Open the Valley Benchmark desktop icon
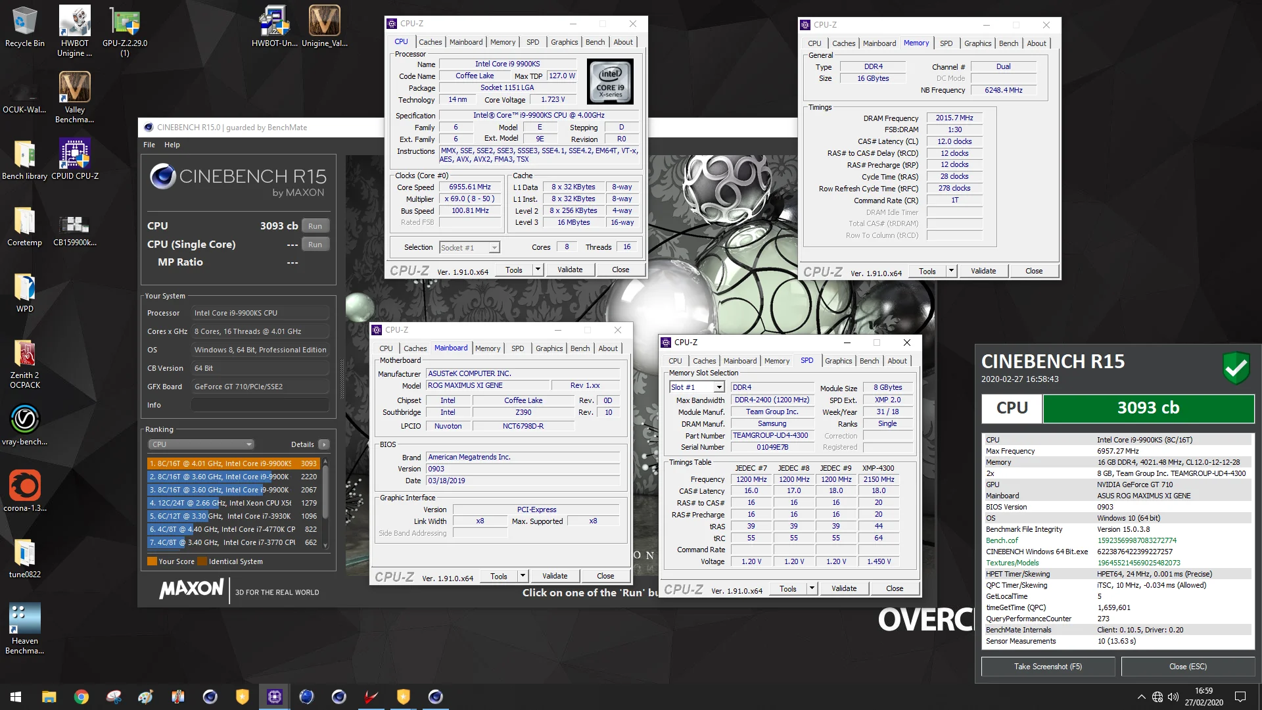Viewport: 1262px width, 710px height. point(75,97)
